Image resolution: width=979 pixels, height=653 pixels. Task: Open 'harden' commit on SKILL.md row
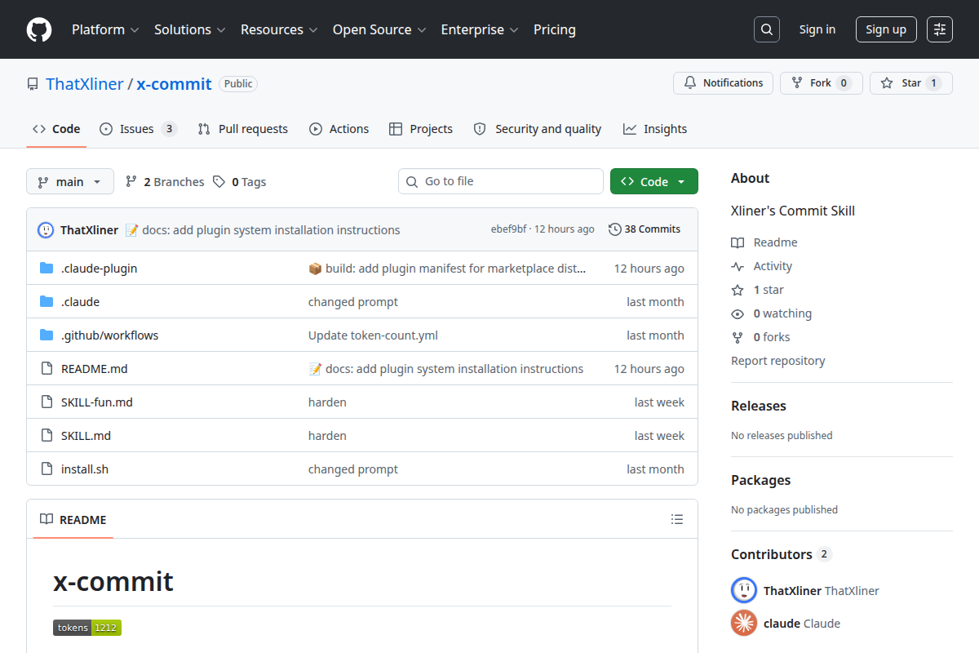327,436
